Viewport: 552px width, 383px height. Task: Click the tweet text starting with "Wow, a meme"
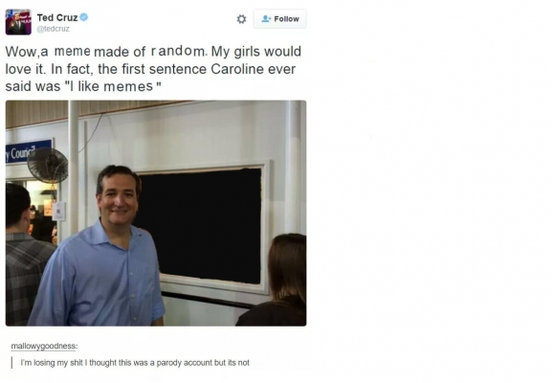point(153,69)
